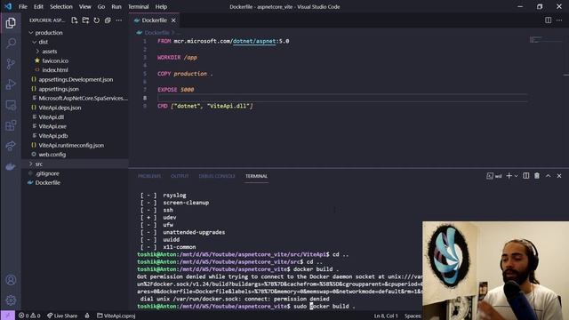The image size is (569, 320).
Task: Open Source Control view
Action: pyautogui.click(x=11, y=64)
